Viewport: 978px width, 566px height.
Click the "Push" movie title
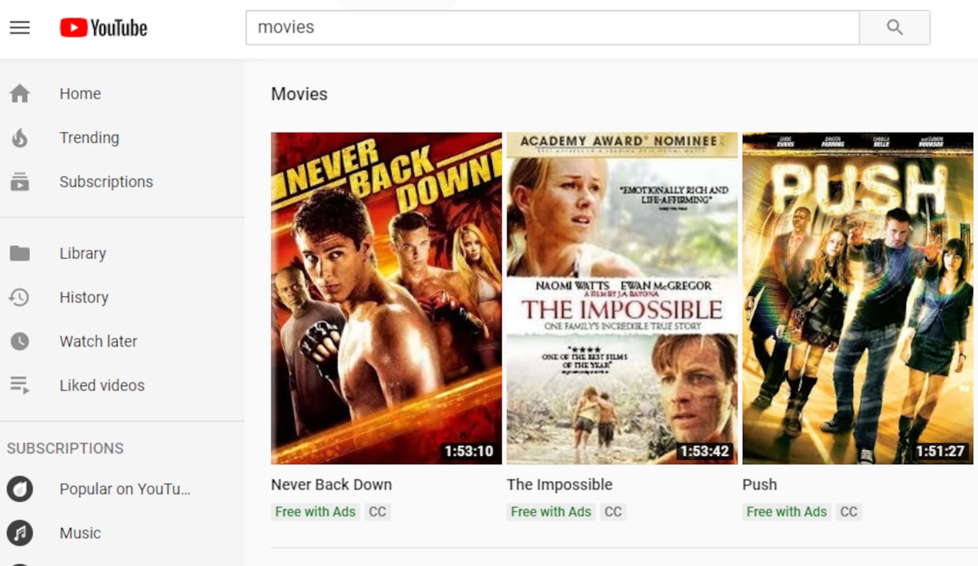tap(759, 485)
